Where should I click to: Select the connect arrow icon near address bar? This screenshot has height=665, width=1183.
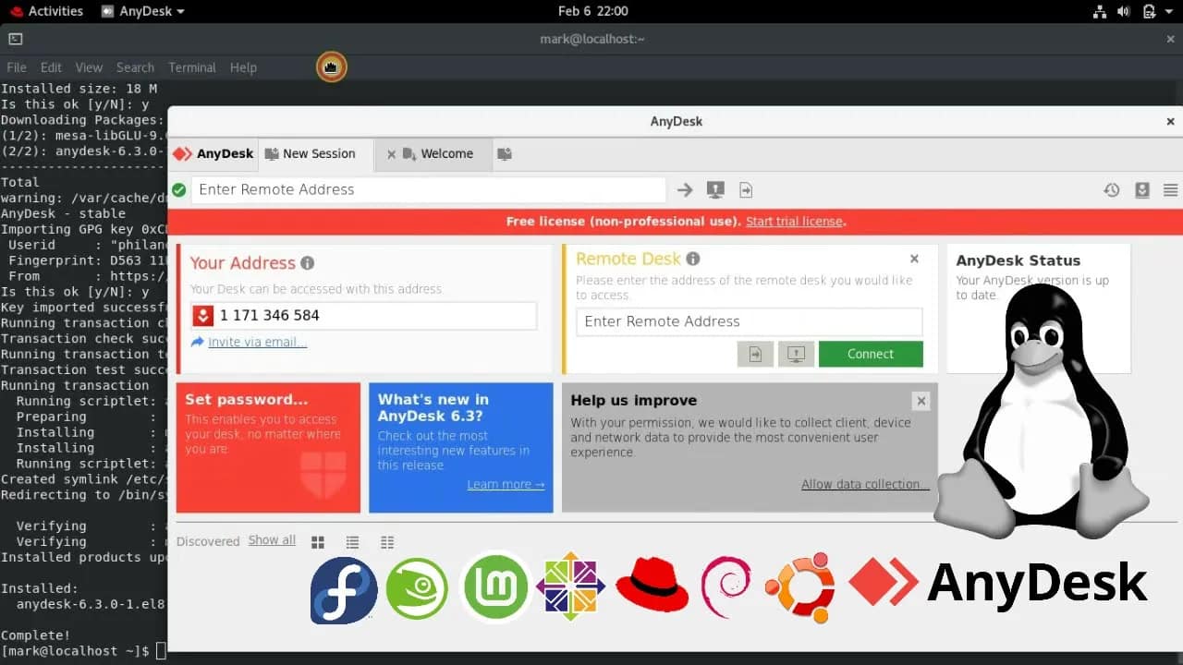click(684, 189)
